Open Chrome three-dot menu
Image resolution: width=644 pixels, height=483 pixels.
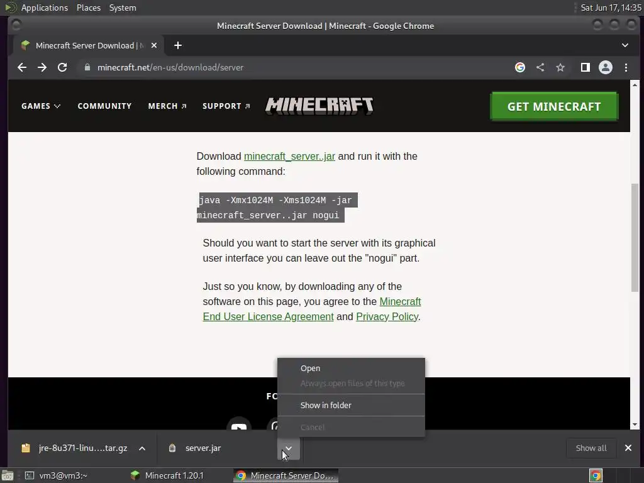pos(626,67)
